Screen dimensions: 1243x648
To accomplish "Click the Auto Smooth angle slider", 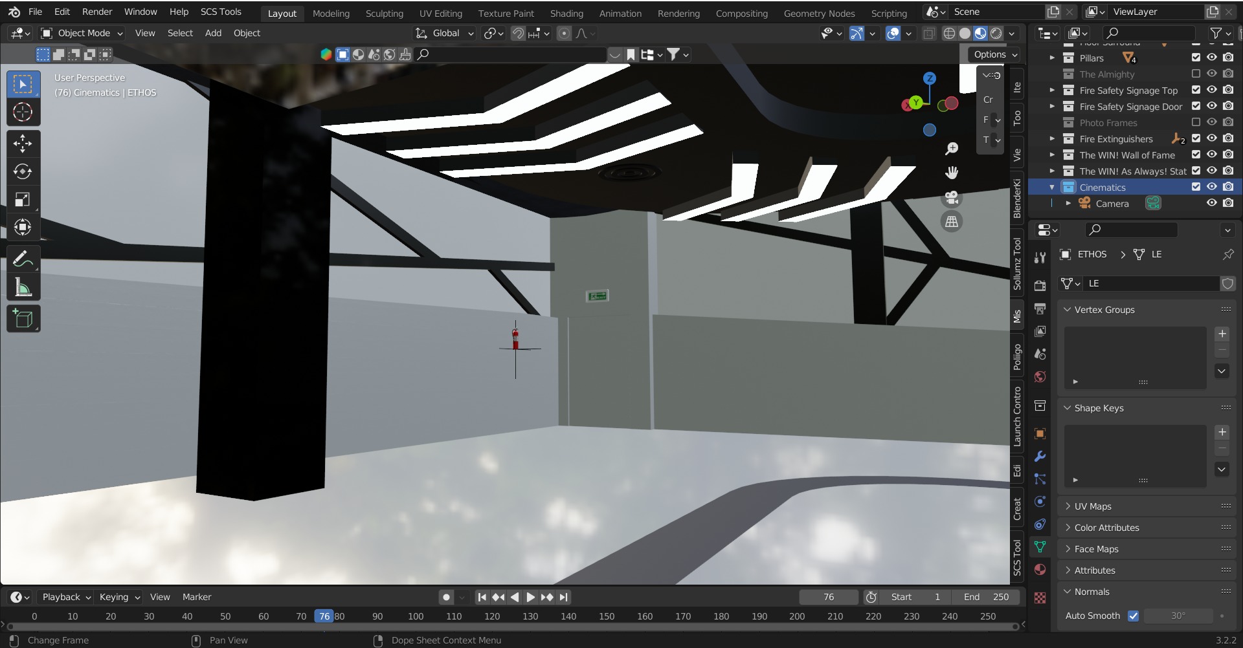I will point(1178,616).
